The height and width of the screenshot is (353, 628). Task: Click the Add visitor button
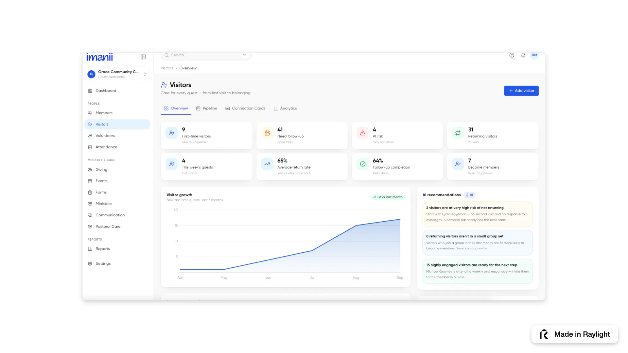tap(521, 91)
